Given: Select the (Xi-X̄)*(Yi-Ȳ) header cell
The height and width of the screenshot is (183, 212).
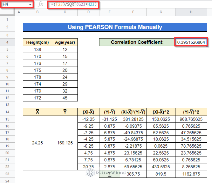Looking at the screenshot, I should [133, 112].
